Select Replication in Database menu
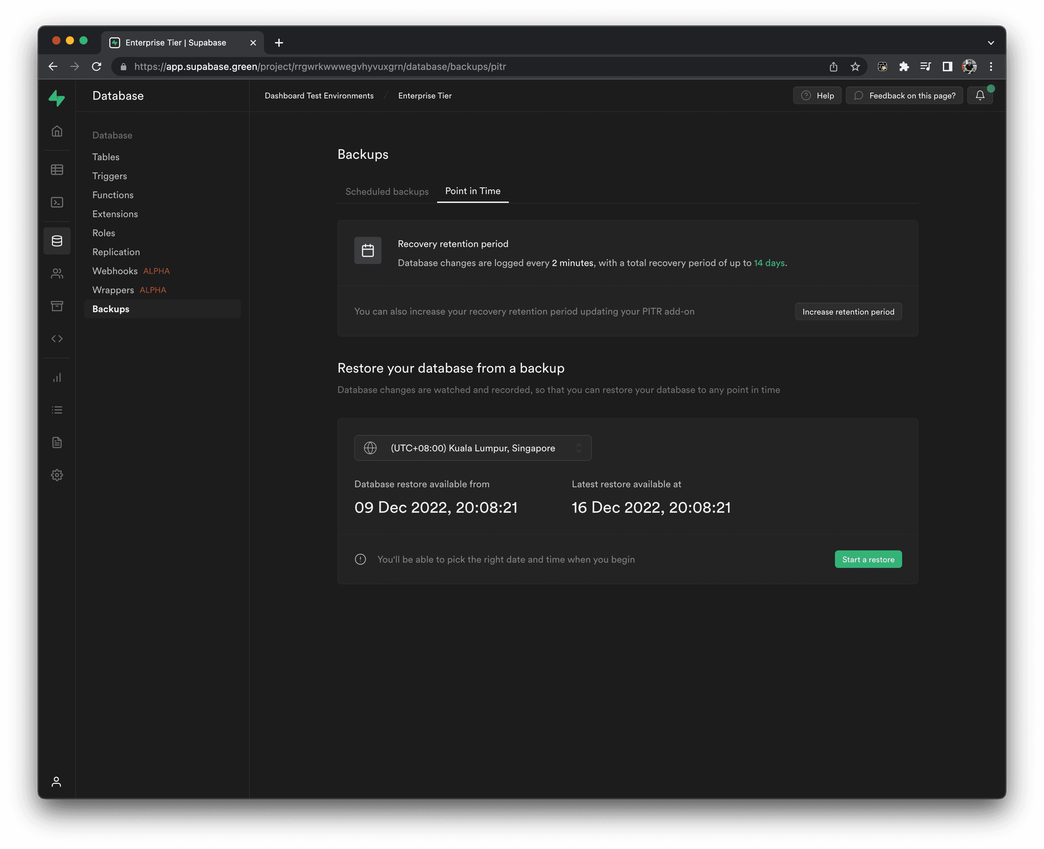1044x849 pixels. tap(116, 252)
